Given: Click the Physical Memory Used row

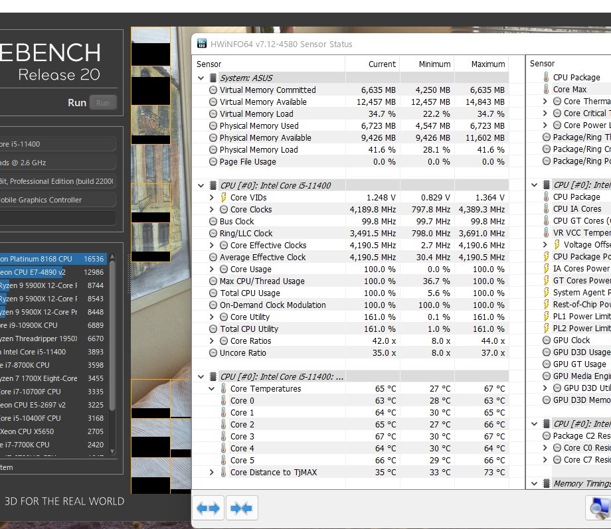Looking at the screenshot, I should coord(351,126).
